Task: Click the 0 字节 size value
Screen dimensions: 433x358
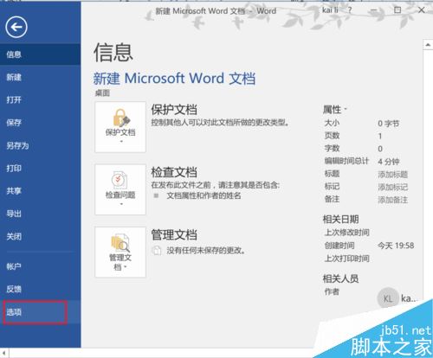Action: [389, 124]
